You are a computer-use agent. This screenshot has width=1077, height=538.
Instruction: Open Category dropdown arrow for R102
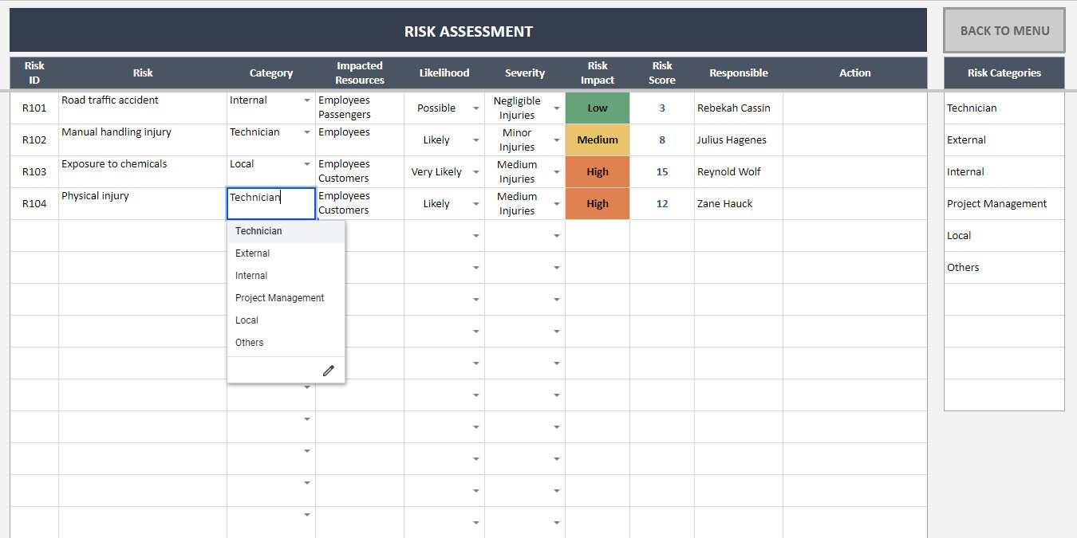(x=307, y=132)
